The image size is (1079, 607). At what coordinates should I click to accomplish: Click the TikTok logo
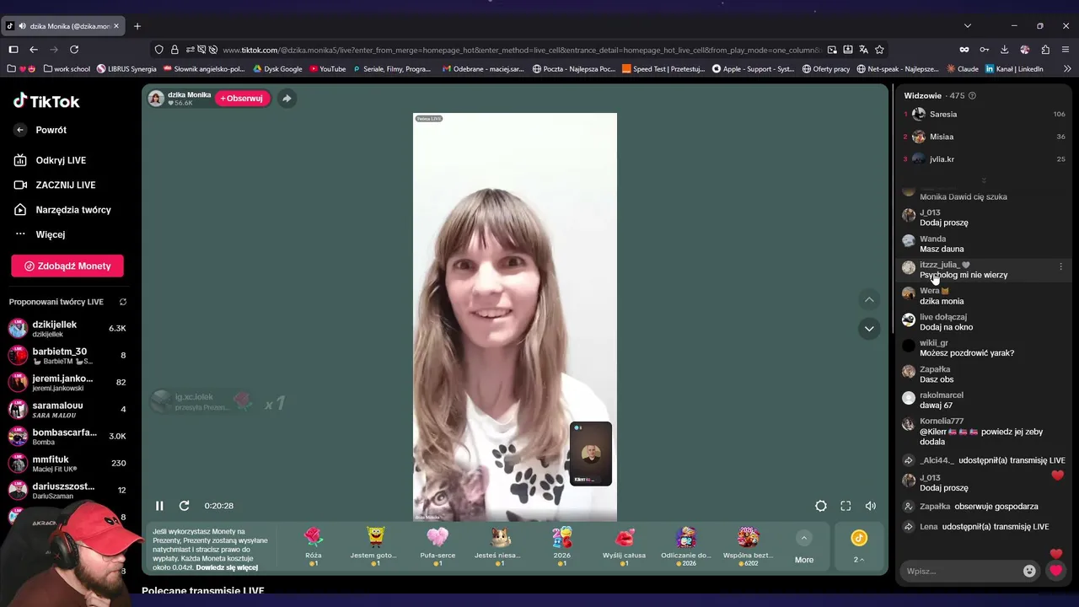(47, 101)
